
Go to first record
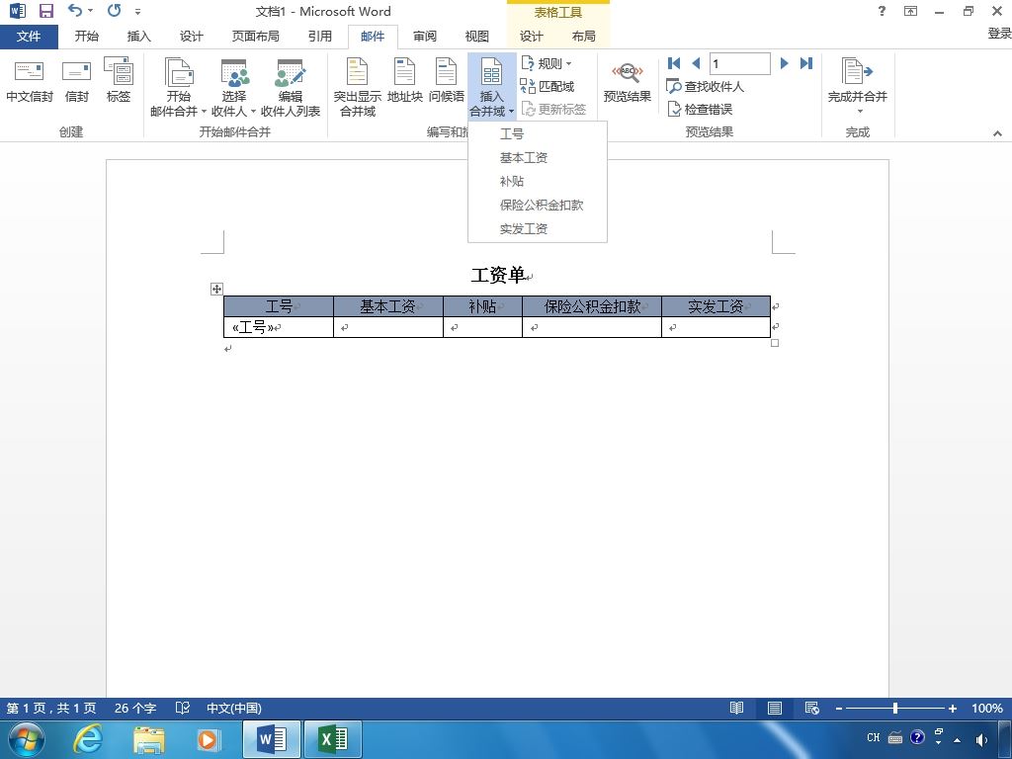pyautogui.click(x=674, y=63)
